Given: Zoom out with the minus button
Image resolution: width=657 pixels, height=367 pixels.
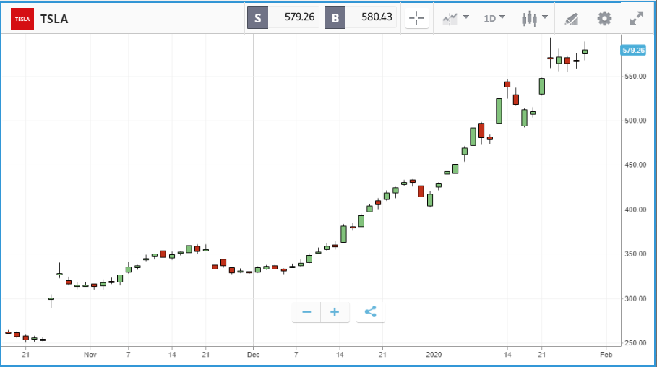Looking at the screenshot, I should tap(306, 311).
